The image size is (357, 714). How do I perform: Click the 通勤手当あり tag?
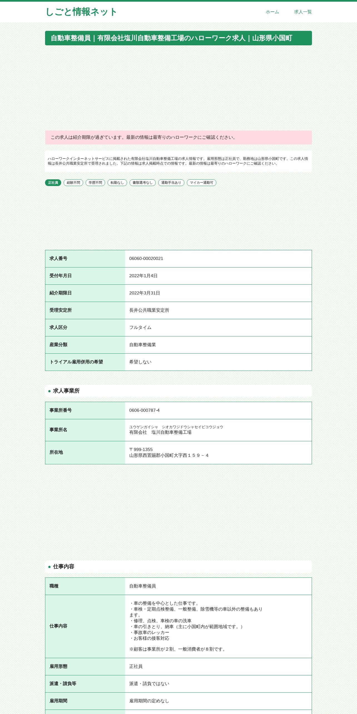tap(171, 183)
